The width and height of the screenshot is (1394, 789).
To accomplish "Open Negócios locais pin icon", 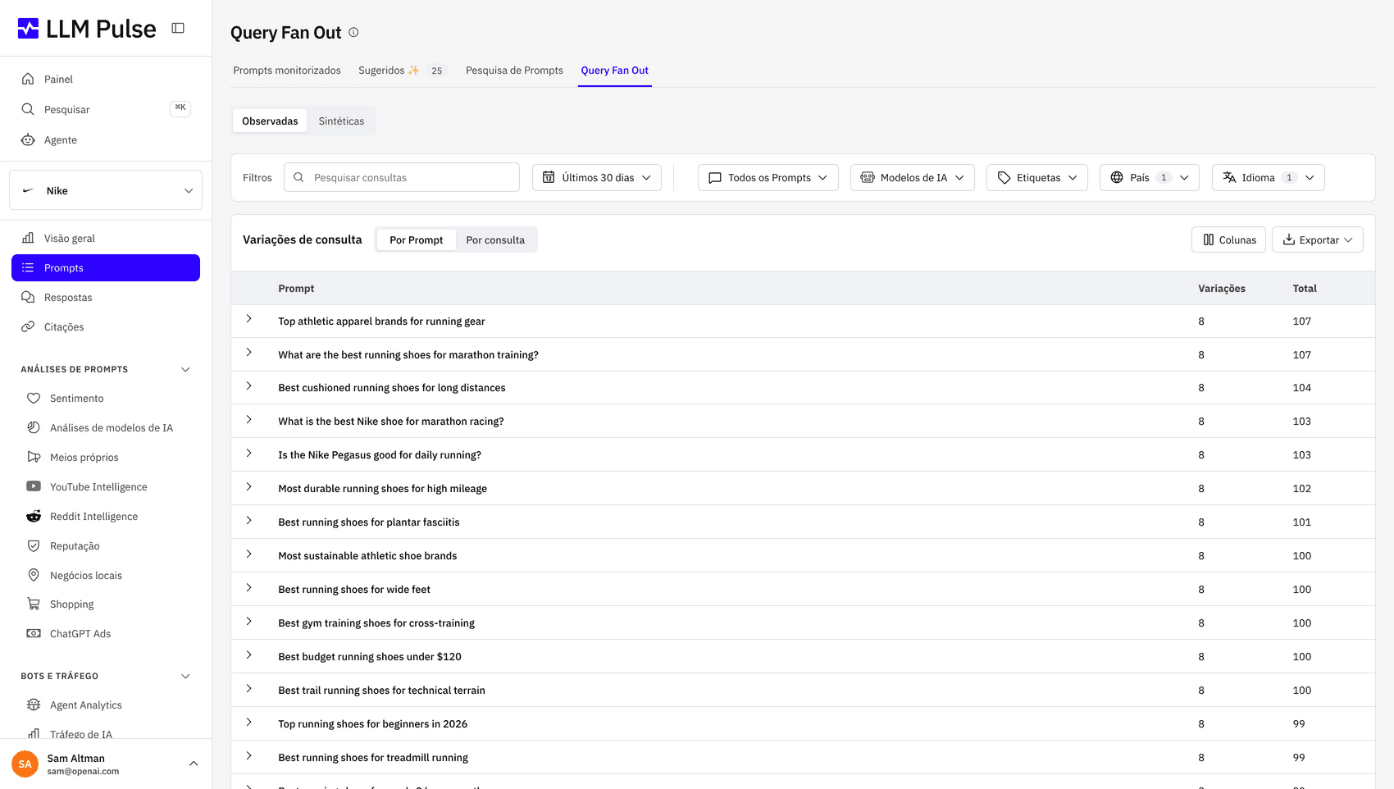I will tap(34, 575).
